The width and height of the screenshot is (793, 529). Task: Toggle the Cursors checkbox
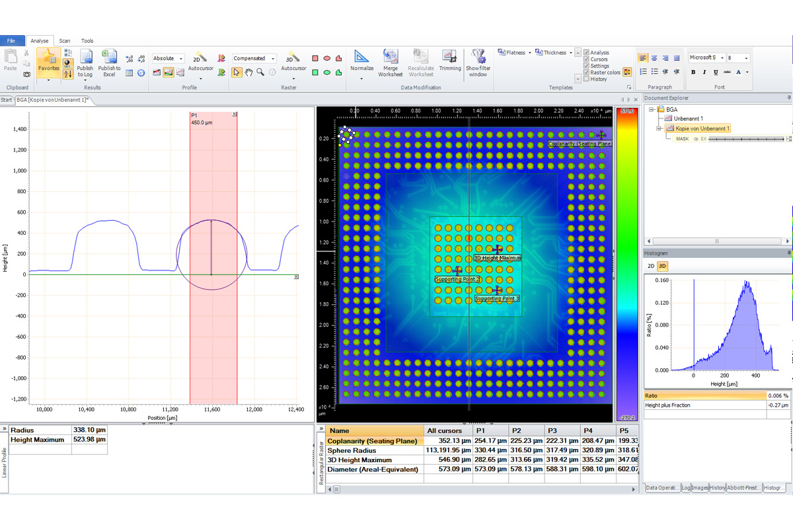point(586,60)
